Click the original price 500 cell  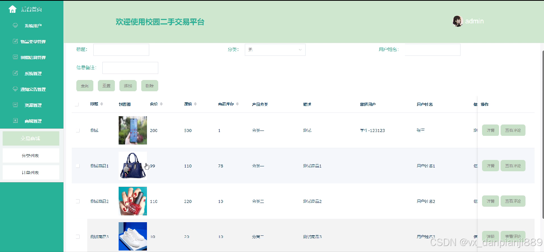click(188, 131)
